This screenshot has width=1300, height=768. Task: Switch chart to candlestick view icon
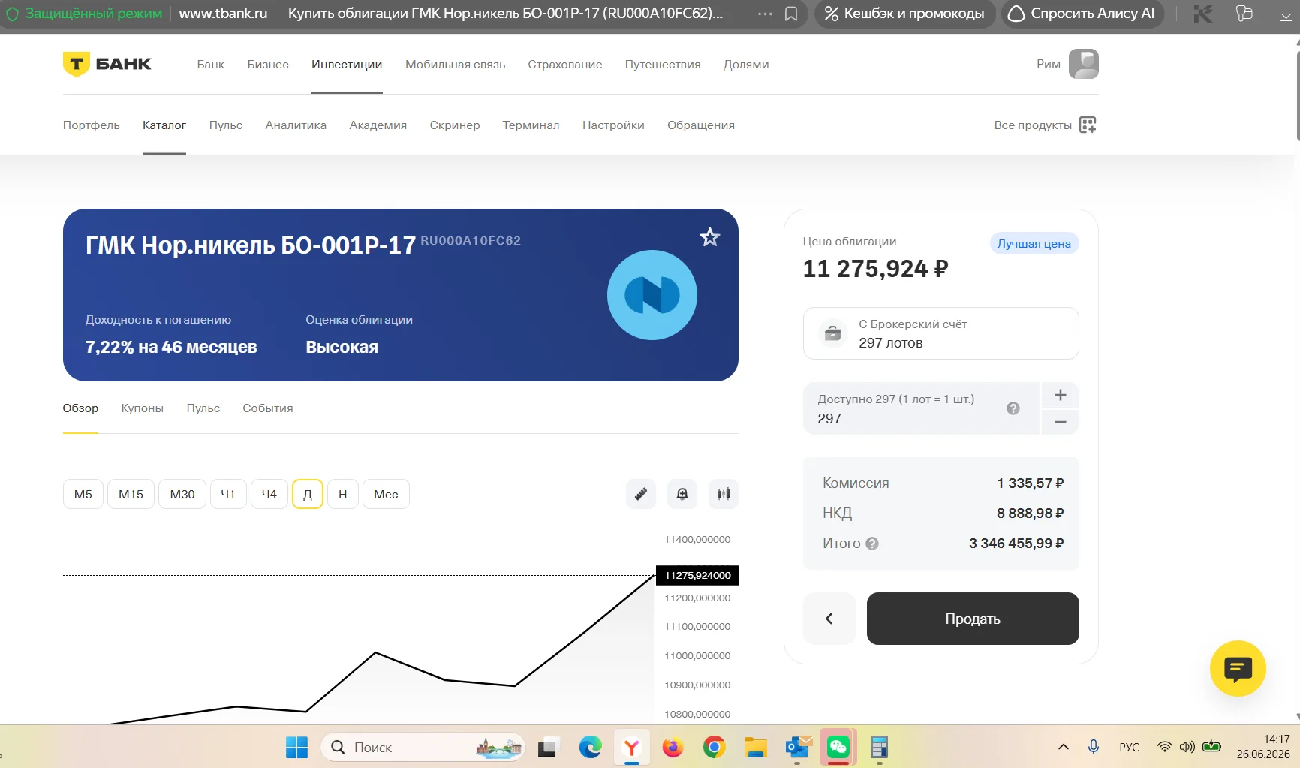pyautogui.click(x=724, y=494)
